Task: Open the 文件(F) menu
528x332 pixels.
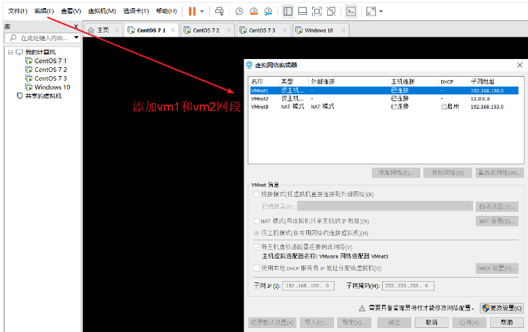Action: (x=18, y=11)
